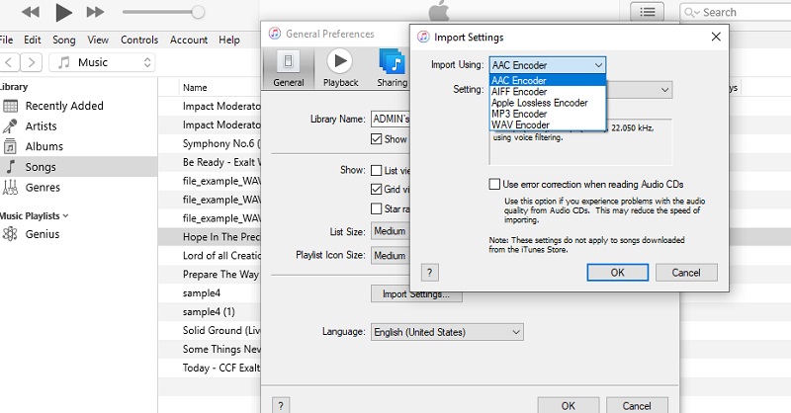Image resolution: width=791 pixels, height=413 pixels.
Task: Click the Library Name text field
Action: click(391, 119)
